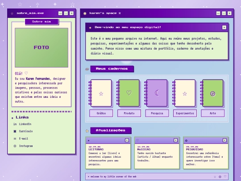The width and height of the screenshot is (241, 181).
Task: Click the name Karen Fernandes
Action: pyautogui.click(x=38, y=79)
